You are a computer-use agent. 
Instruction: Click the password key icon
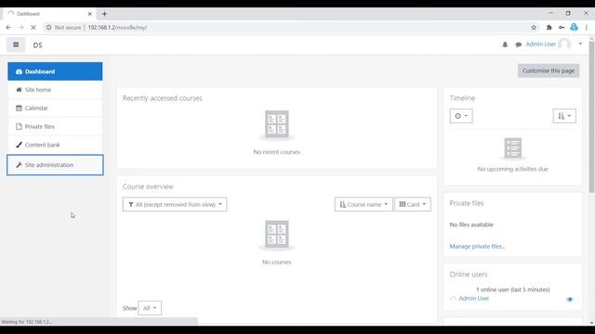[x=562, y=27]
